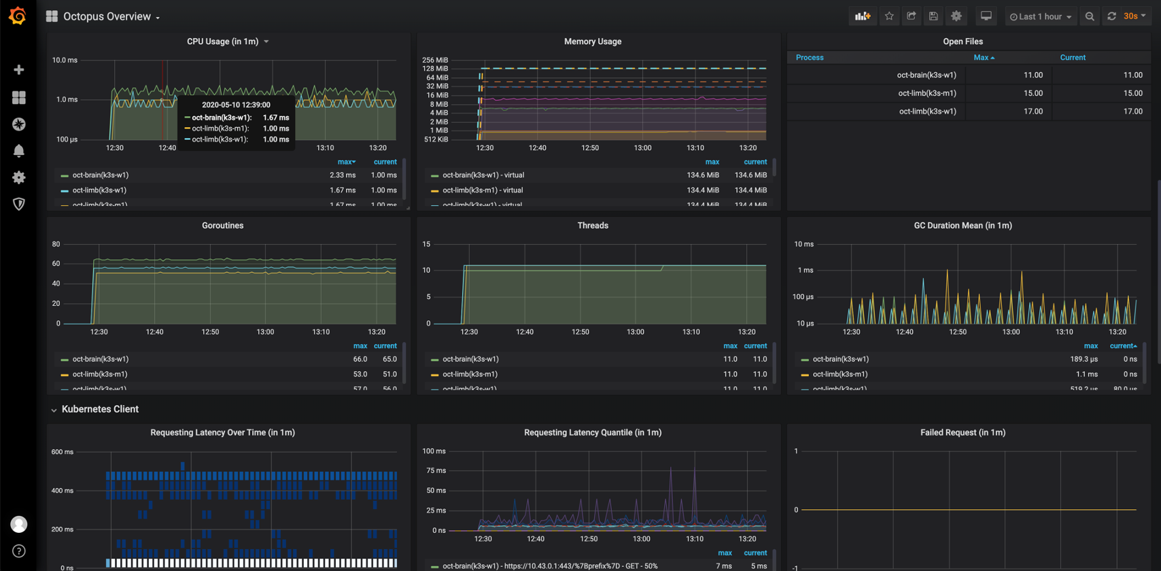Toggle oct-limb(k3s-w1) series in CPU Usage legend

click(x=99, y=190)
